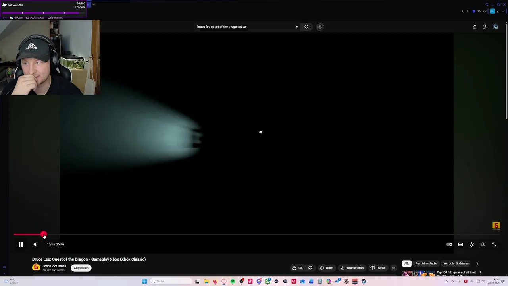Click the taskbar Suche search field
The width and height of the screenshot is (508, 286).
(x=171, y=281)
